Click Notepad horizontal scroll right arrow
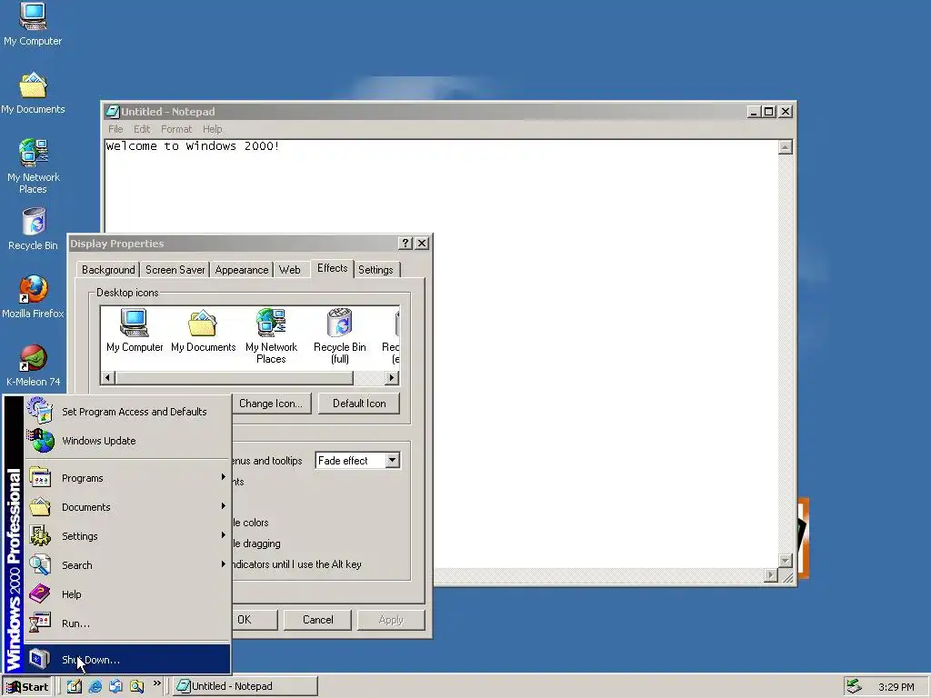This screenshot has width=931, height=698. [x=771, y=574]
